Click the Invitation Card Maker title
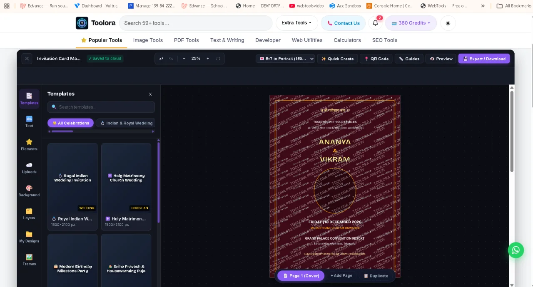533x287 pixels. click(59, 59)
